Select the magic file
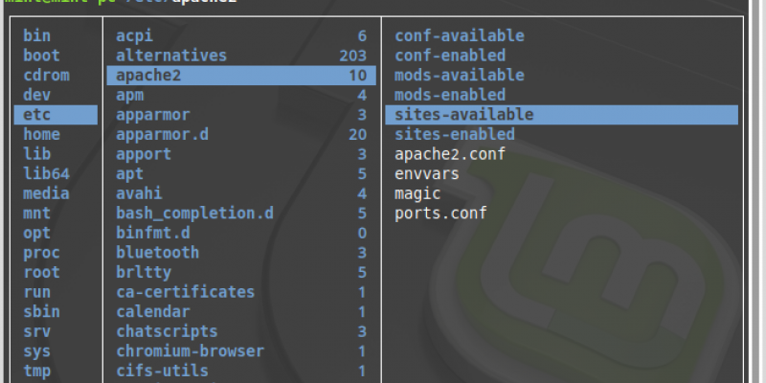766x383 pixels. (x=417, y=193)
